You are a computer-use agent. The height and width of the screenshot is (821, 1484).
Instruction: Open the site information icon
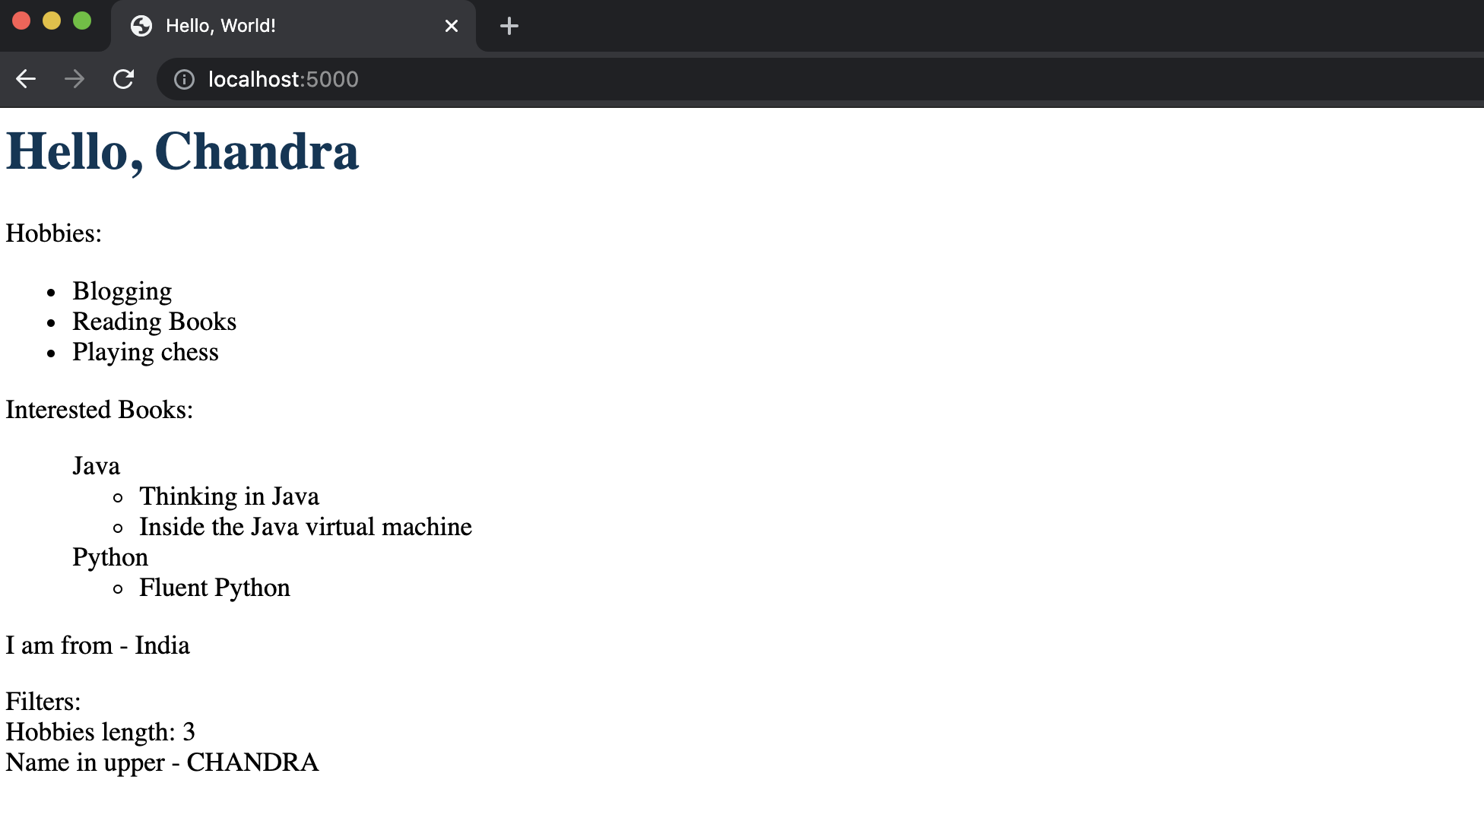tap(184, 79)
